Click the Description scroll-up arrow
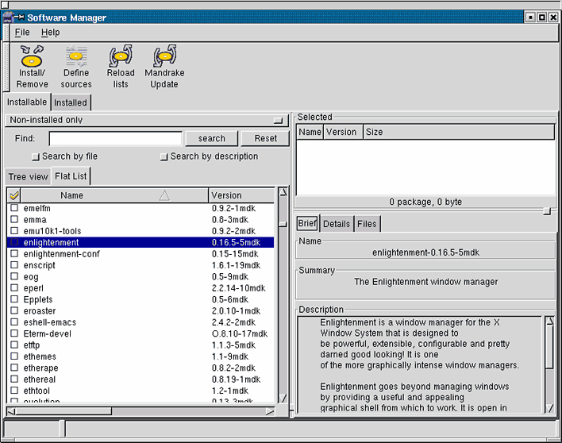Viewport: 562px width, 443px height. point(549,321)
